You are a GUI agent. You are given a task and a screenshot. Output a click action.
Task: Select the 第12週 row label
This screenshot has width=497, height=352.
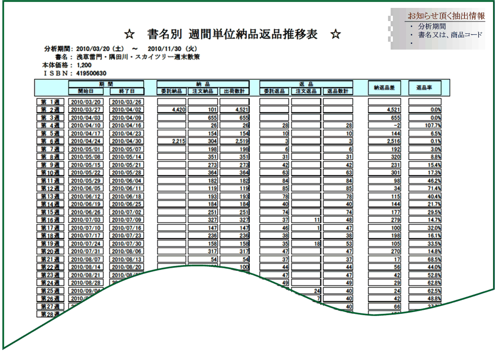pyautogui.click(x=50, y=188)
